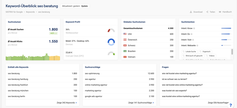The height and width of the screenshot is (108, 237).
Task: Open Keywords breadcrumb link
Action: (31, 12)
